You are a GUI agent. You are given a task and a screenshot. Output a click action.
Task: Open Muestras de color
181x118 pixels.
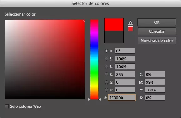(x=157, y=40)
